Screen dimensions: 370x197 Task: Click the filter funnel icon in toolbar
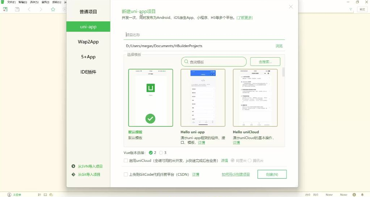(351, 9)
